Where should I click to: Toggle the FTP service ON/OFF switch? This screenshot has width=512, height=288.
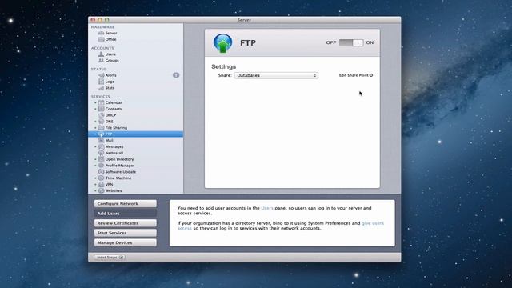(351, 42)
